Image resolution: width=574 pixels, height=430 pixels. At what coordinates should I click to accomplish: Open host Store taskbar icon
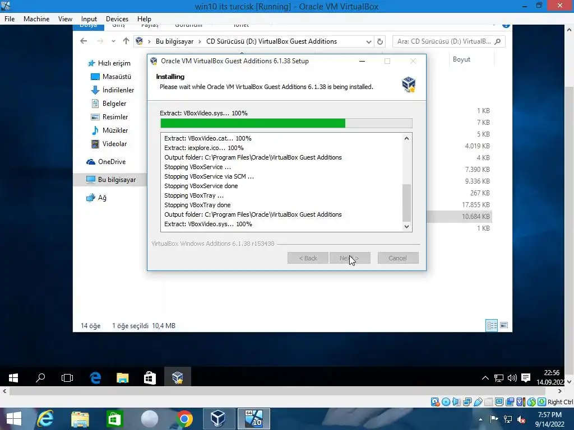[114, 419]
